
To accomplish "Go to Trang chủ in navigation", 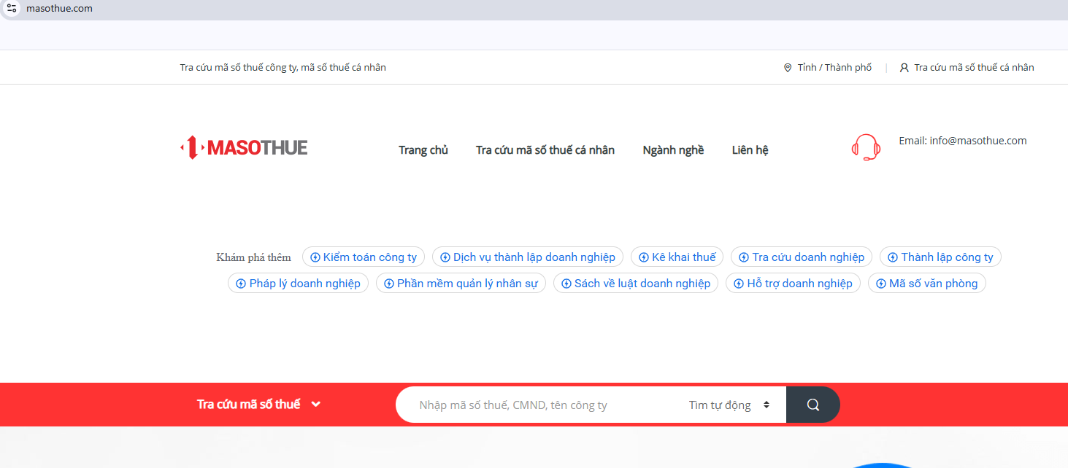I will pos(423,149).
